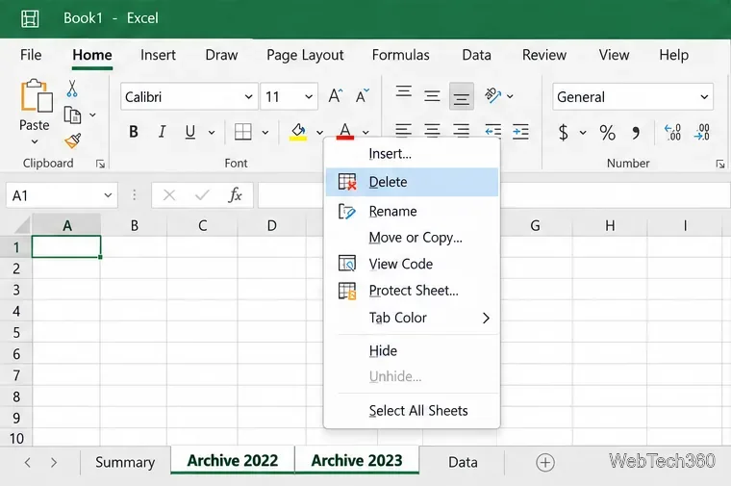Apply the Borders icon
Screen dimensions: 731x486
click(x=243, y=132)
